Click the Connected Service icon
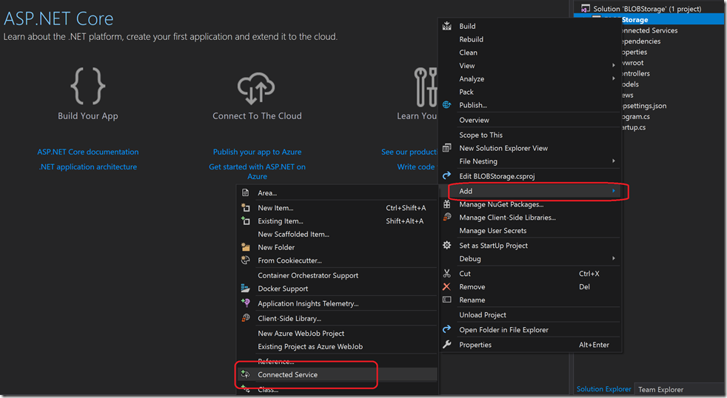This screenshot has width=727, height=398. click(x=246, y=374)
